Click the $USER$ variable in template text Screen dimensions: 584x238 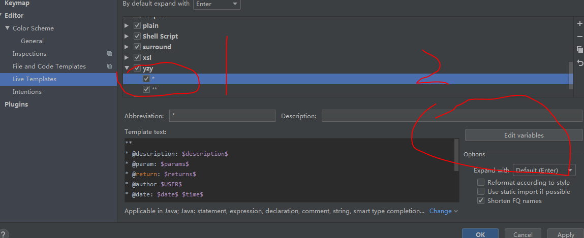171,184
